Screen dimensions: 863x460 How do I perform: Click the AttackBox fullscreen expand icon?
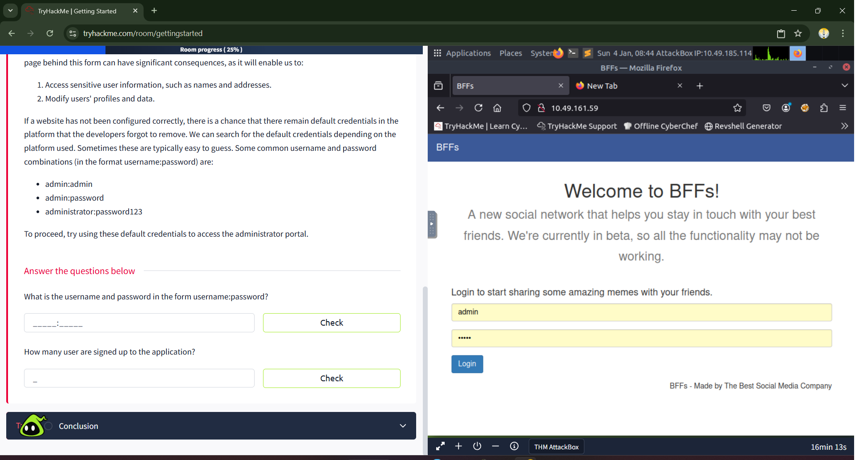(440, 446)
